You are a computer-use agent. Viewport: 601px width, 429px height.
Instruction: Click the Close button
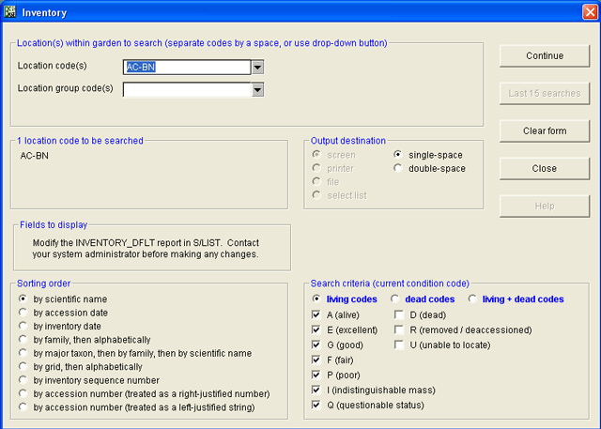(545, 169)
